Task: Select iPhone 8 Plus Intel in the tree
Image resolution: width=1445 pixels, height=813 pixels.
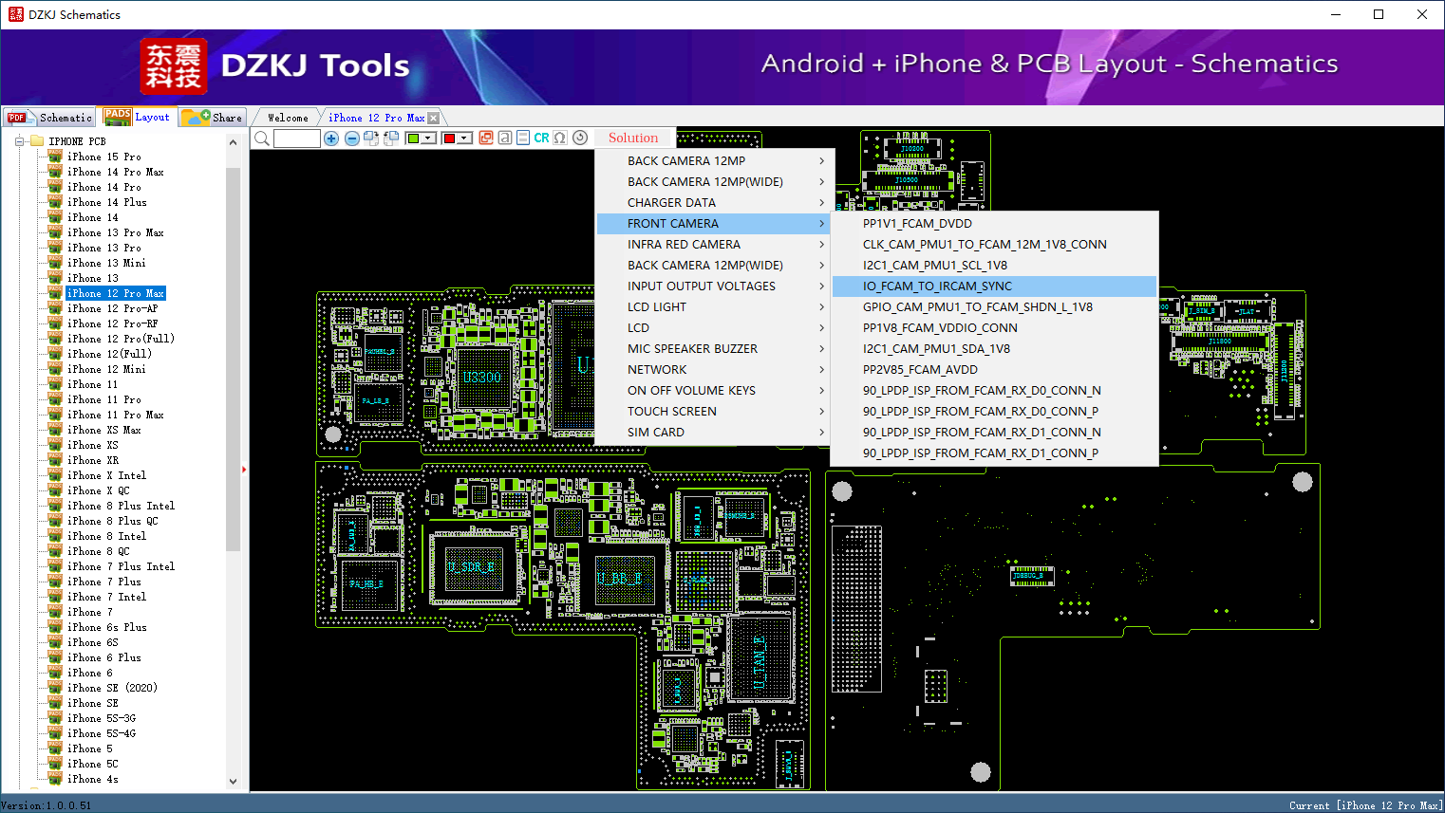Action: (x=122, y=506)
